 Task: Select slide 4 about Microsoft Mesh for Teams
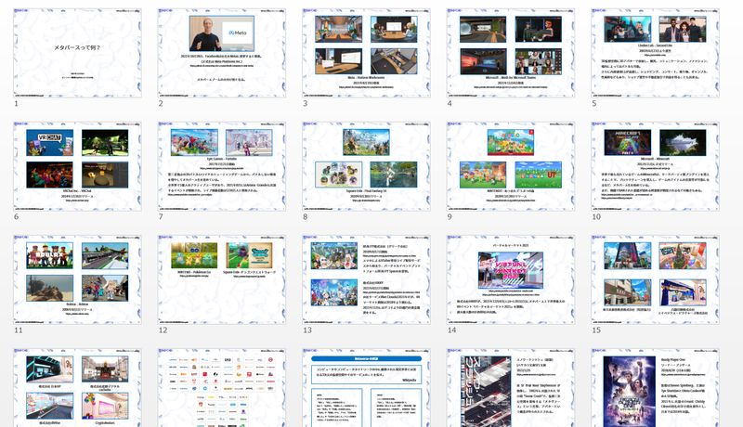pos(511,53)
